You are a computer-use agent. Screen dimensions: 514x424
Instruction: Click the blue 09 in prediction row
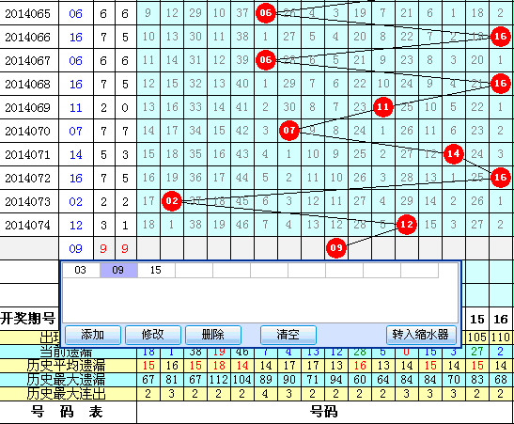[75, 248]
